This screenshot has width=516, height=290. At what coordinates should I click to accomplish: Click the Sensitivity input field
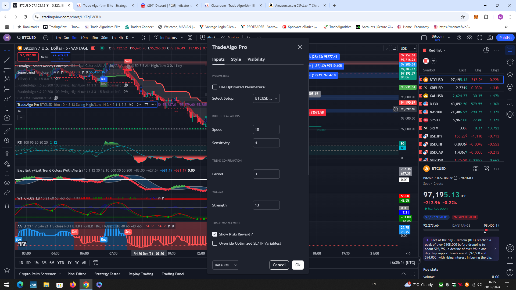[266, 143]
